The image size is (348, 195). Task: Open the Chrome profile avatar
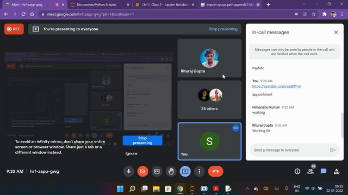[x=333, y=14]
